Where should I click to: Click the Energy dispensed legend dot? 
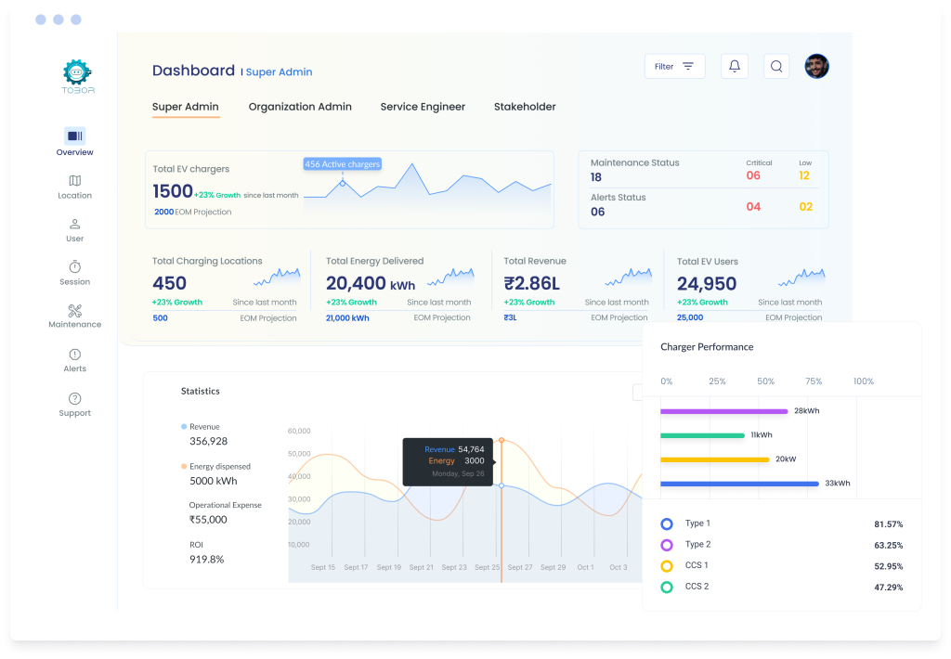184,466
